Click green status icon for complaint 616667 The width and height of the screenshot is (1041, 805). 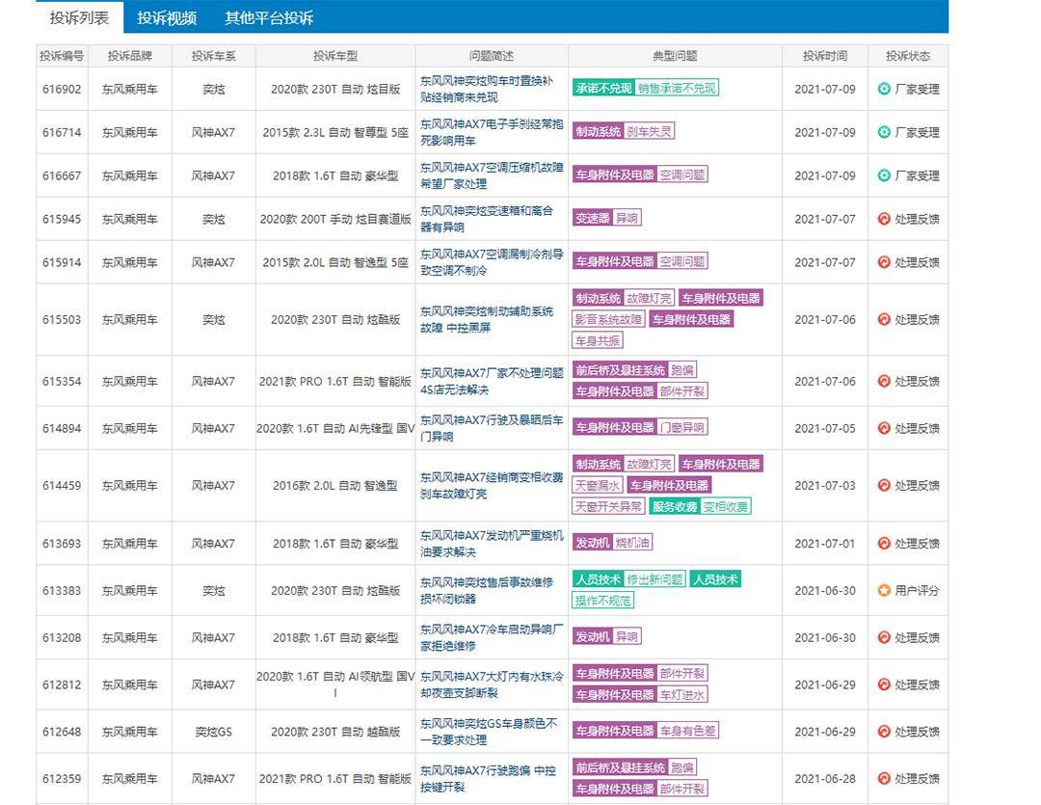(x=884, y=175)
